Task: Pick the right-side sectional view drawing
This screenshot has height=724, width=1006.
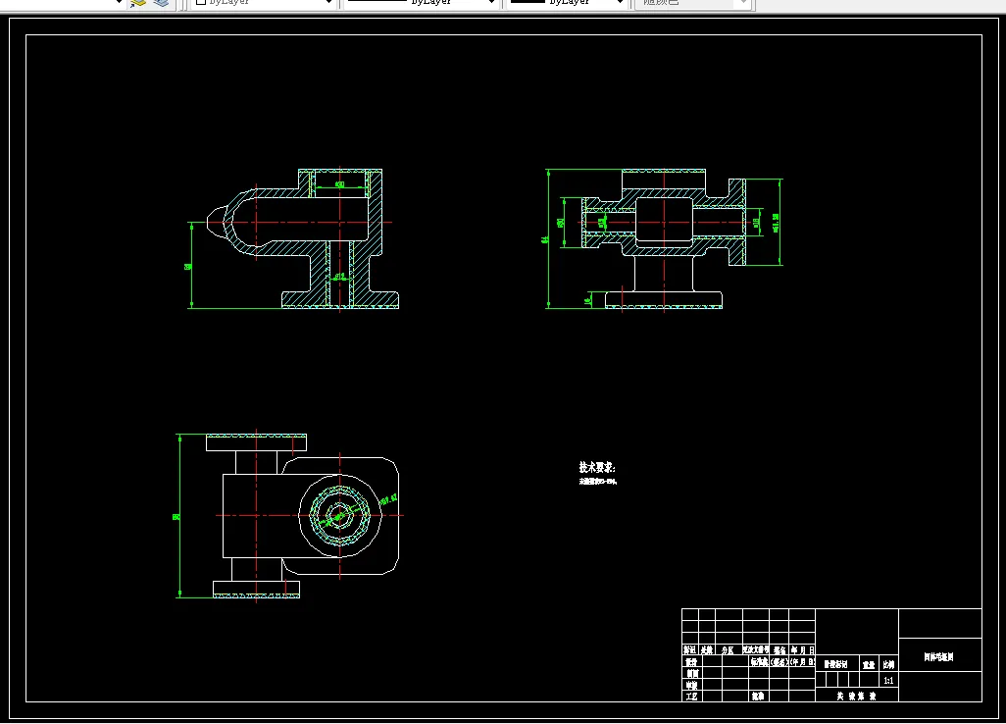Action: point(664,238)
